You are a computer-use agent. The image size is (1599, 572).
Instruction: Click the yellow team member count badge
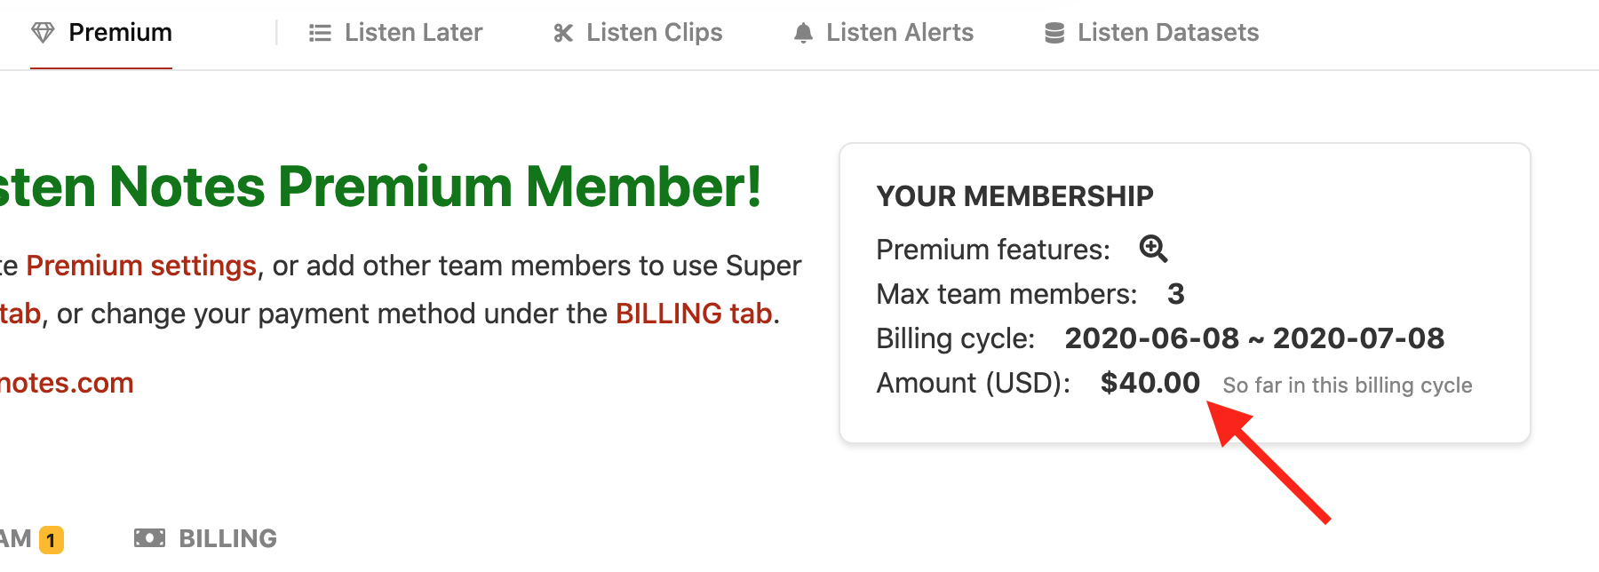pyautogui.click(x=51, y=538)
